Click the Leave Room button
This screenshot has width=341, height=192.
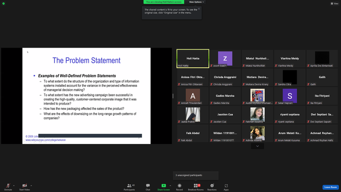pyautogui.click(x=330, y=187)
